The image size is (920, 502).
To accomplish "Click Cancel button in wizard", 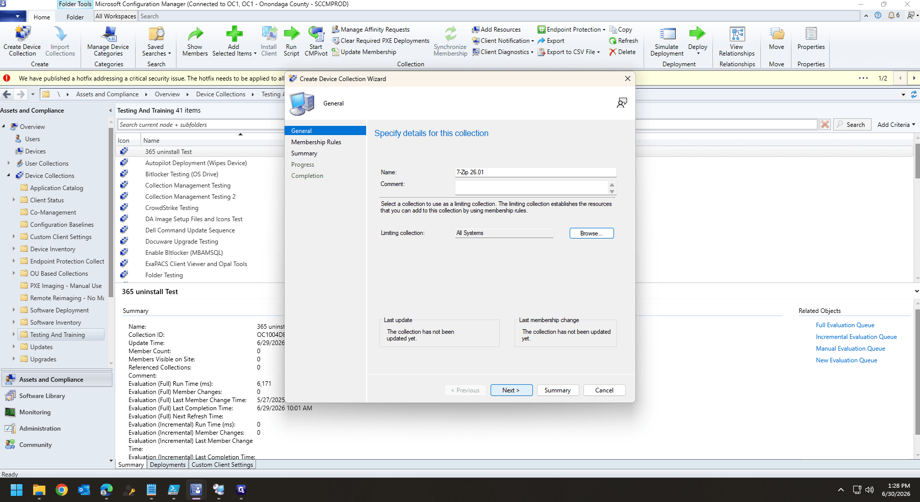I will (x=604, y=390).
